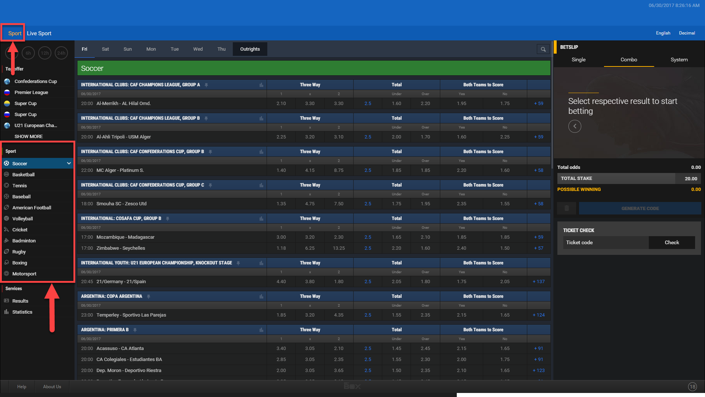Toggle the 24h time filter

pyautogui.click(x=61, y=53)
